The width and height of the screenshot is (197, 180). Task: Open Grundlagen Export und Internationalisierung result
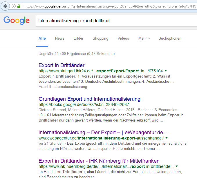click(x=89, y=99)
